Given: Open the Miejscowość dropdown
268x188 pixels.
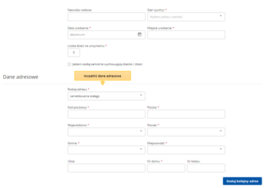Looking at the screenshot, I should (x=186, y=150).
